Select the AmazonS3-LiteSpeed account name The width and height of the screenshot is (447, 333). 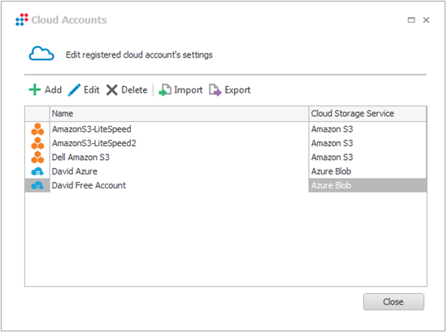(92, 129)
